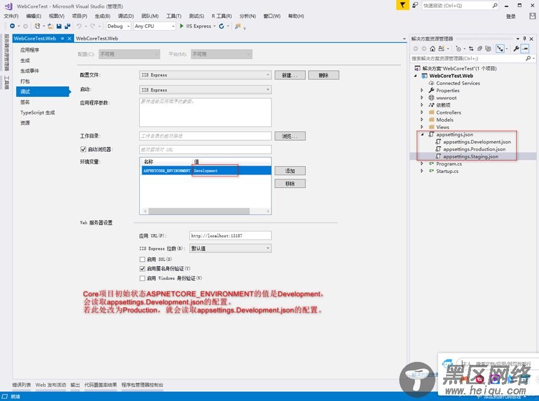The width and height of the screenshot is (539, 401).
Task: Open the 生成(B) menu
Action: [x=102, y=16]
